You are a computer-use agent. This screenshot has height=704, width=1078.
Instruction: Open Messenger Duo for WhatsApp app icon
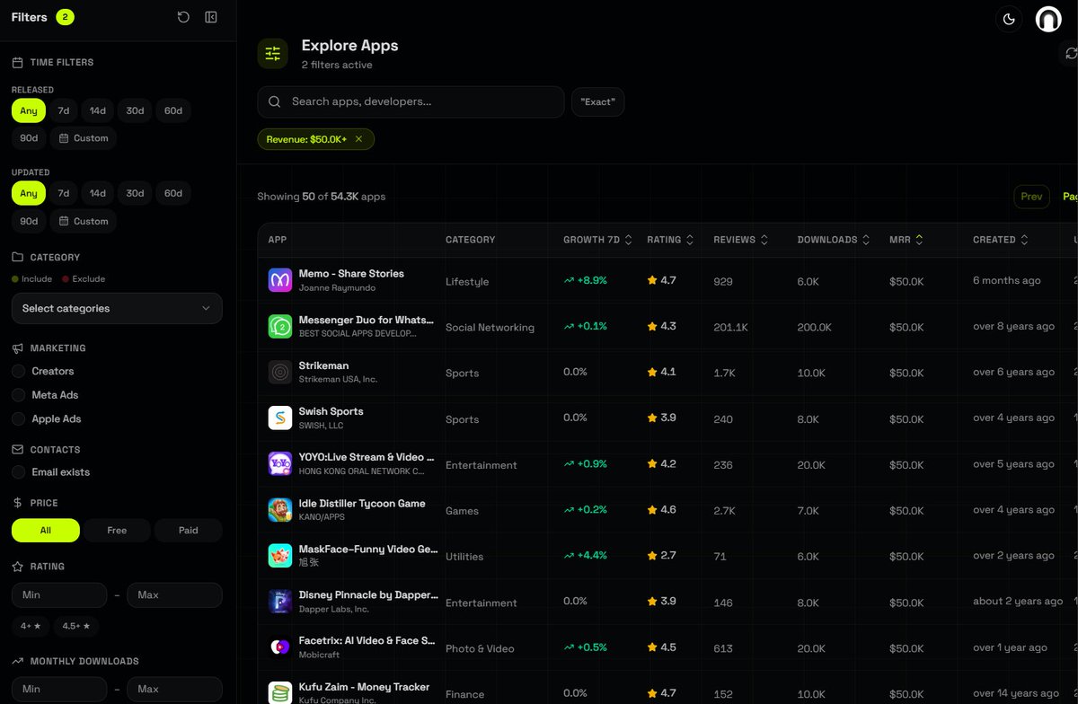[280, 326]
